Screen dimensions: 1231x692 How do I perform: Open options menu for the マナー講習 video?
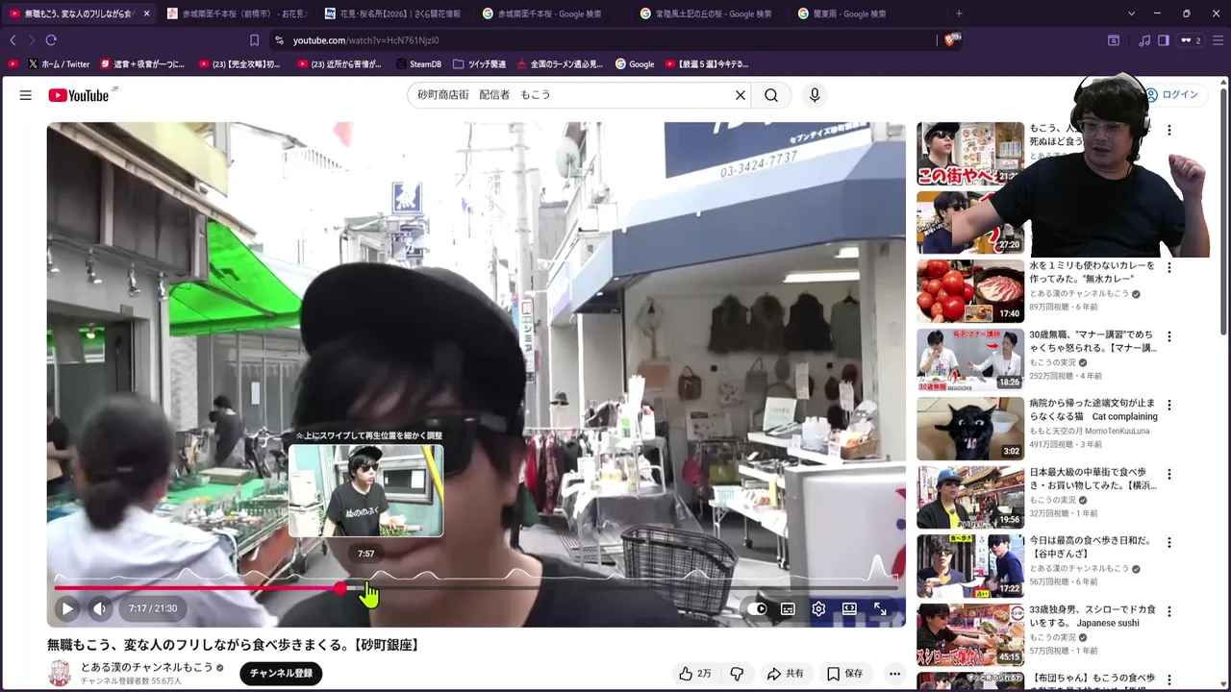coord(1169,337)
